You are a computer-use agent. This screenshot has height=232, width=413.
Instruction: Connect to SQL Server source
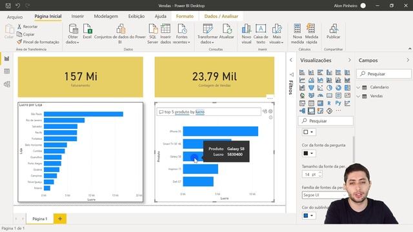pyautogui.click(x=153, y=34)
